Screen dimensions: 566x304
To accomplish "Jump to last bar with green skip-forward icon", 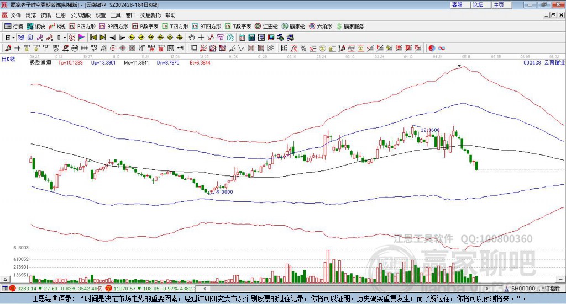I will pos(103,38).
